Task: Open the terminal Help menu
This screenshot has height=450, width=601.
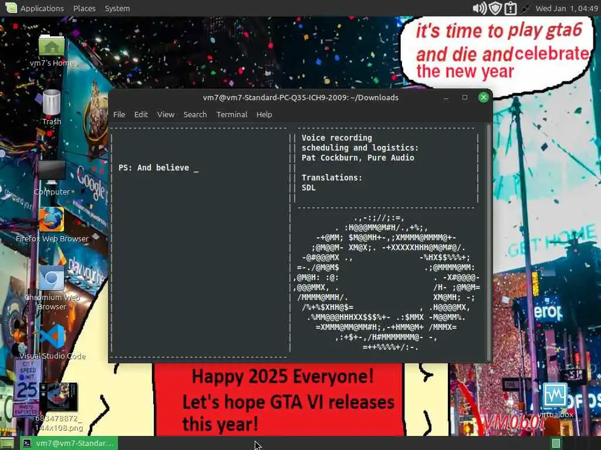Action: pyautogui.click(x=264, y=114)
